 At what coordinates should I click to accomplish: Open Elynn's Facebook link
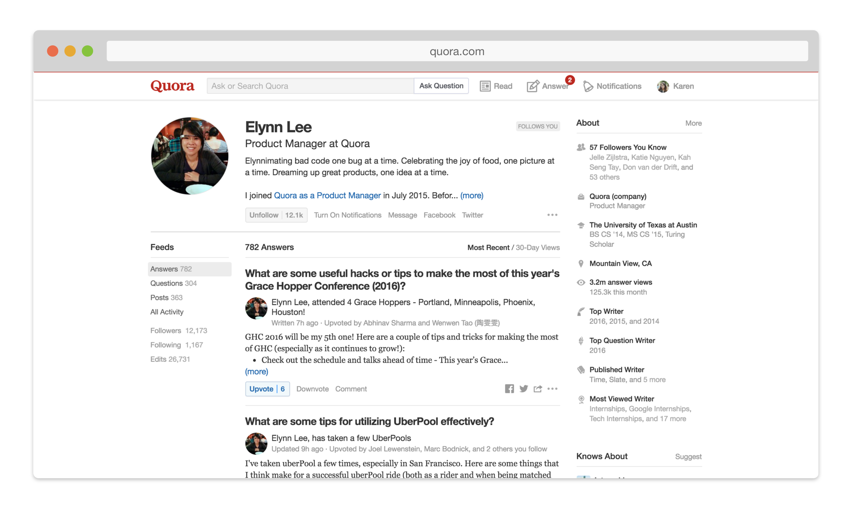439,215
